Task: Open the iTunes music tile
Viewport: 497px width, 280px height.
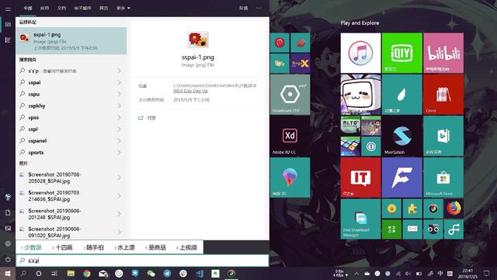Action: click(x=360, y=53)
